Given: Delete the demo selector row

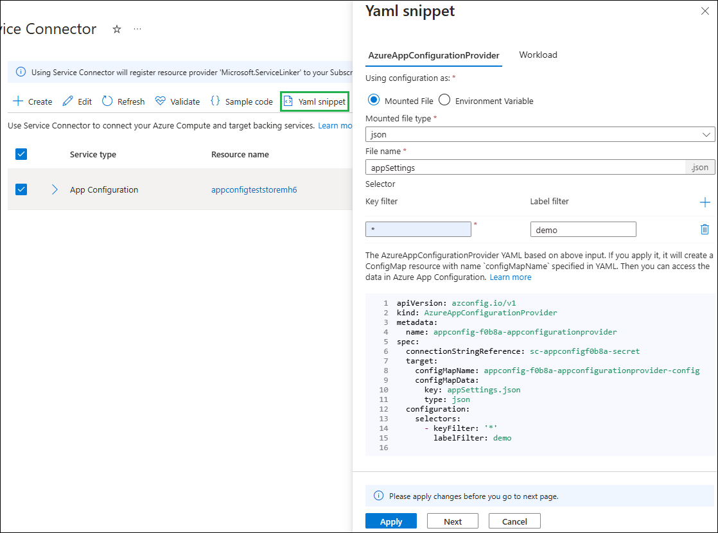Looking at the screenshot, I should [705, 229].
